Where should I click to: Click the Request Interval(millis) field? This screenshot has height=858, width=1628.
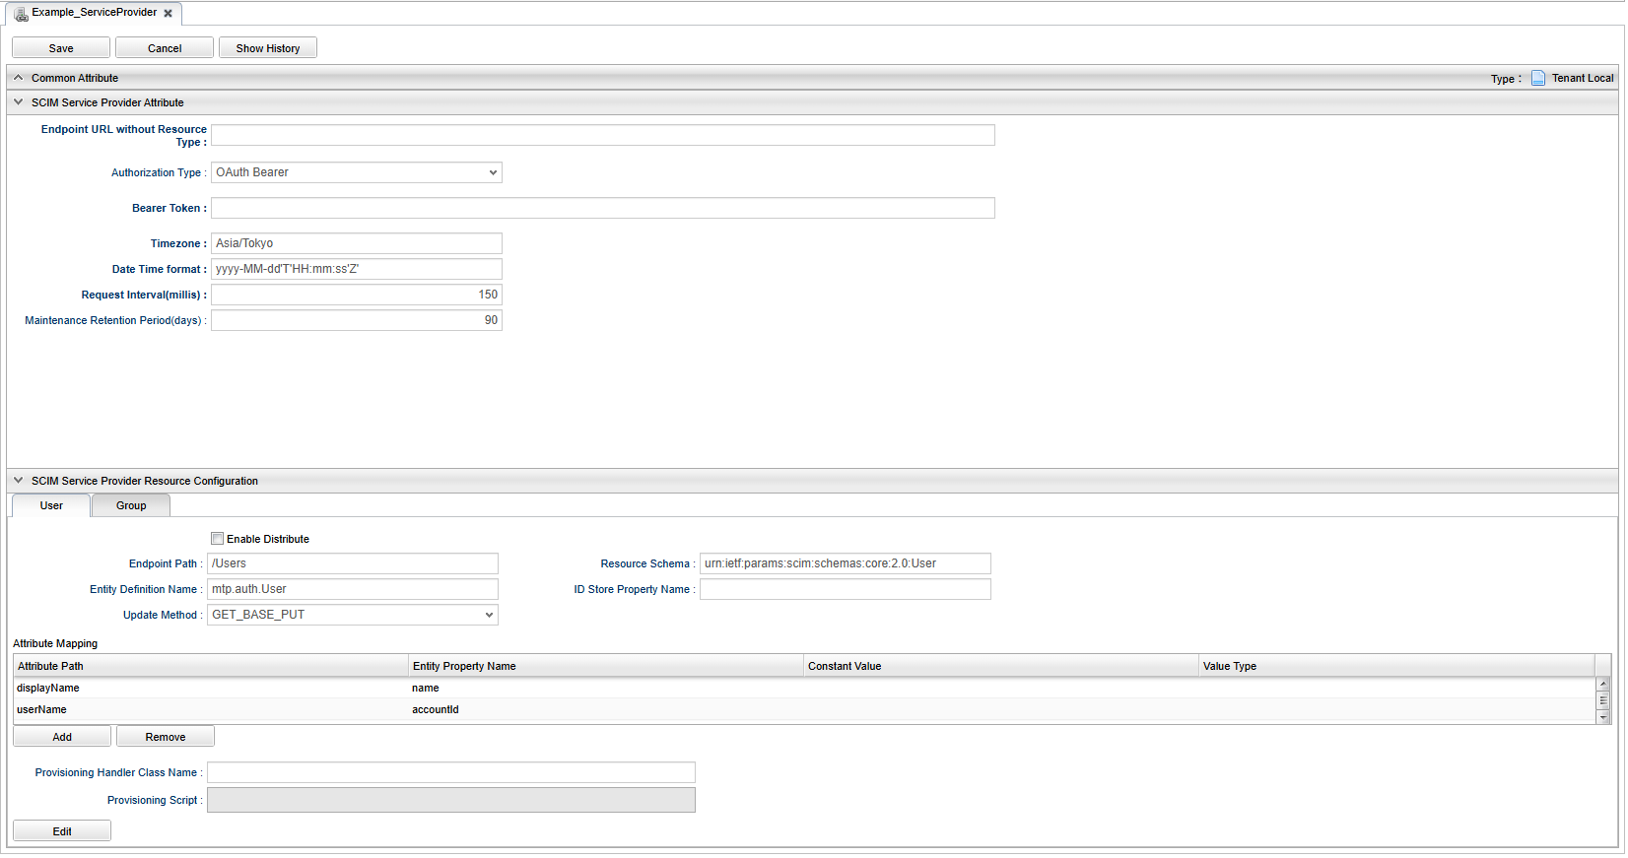click(x=357, y=295)
